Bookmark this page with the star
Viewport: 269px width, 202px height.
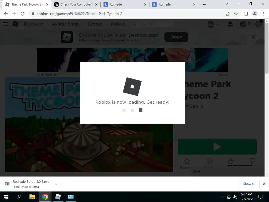(236, 14)
